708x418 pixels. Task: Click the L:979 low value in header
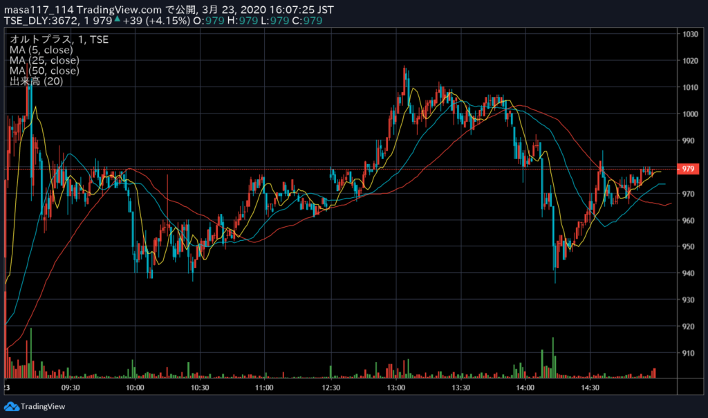[x=275, y=21]
